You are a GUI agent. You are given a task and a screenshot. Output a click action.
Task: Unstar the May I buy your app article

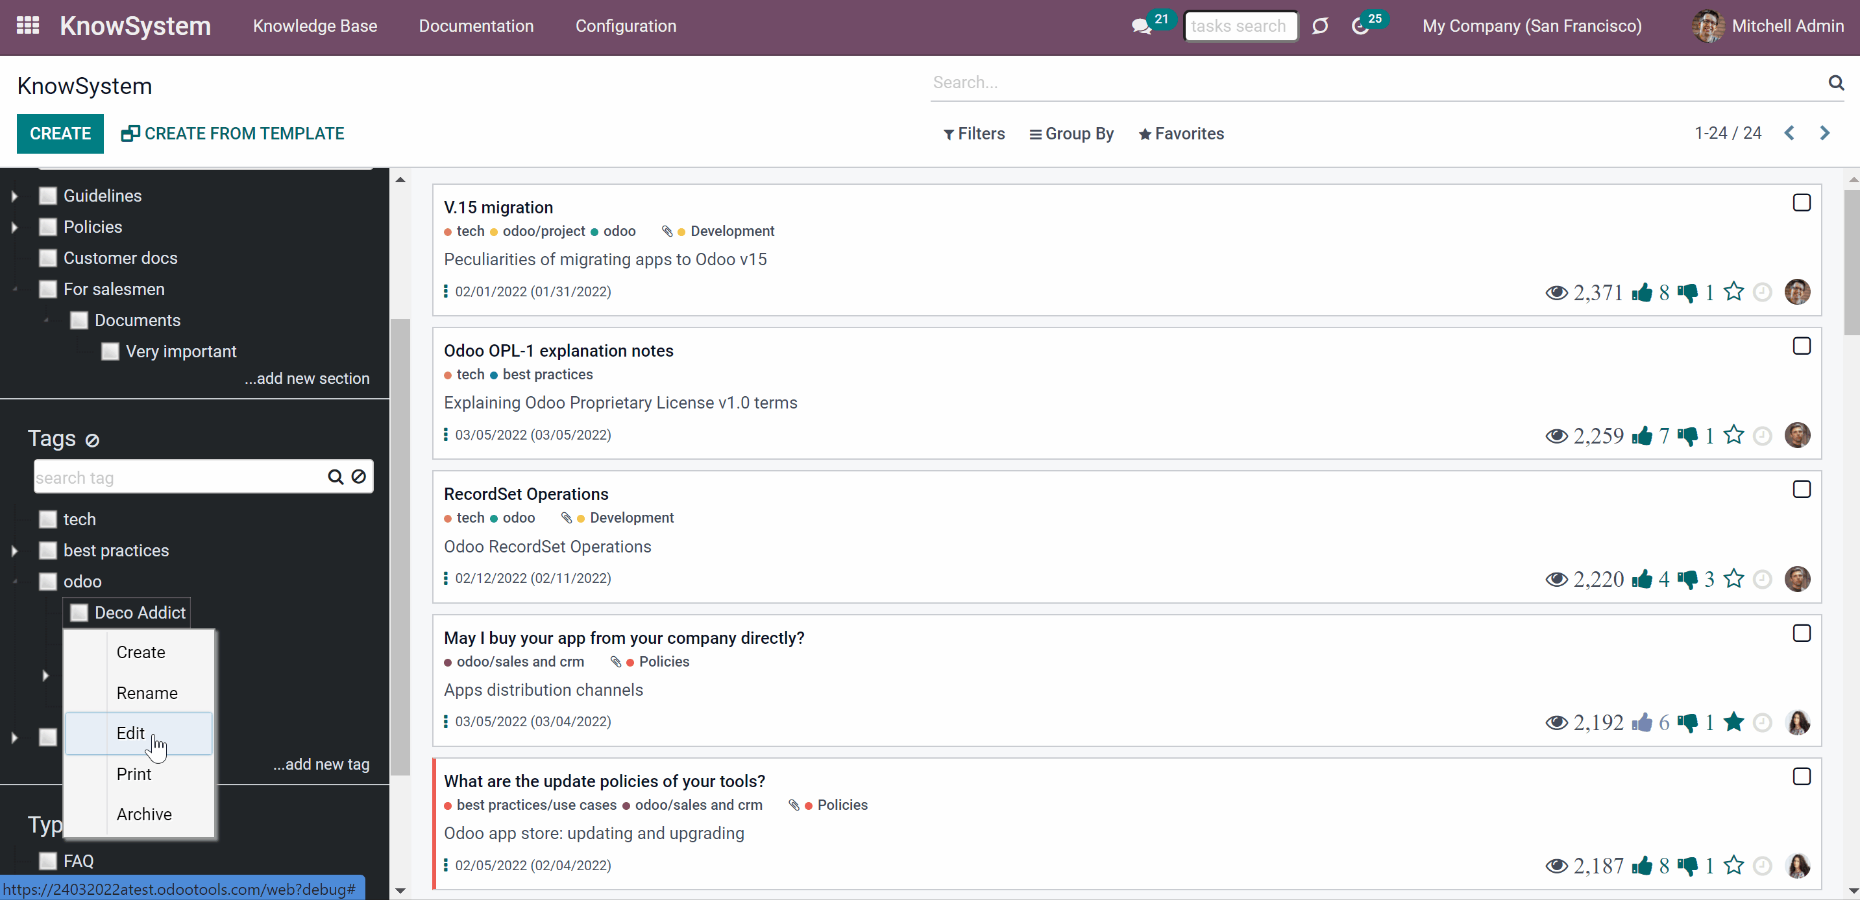point(1733,721)
